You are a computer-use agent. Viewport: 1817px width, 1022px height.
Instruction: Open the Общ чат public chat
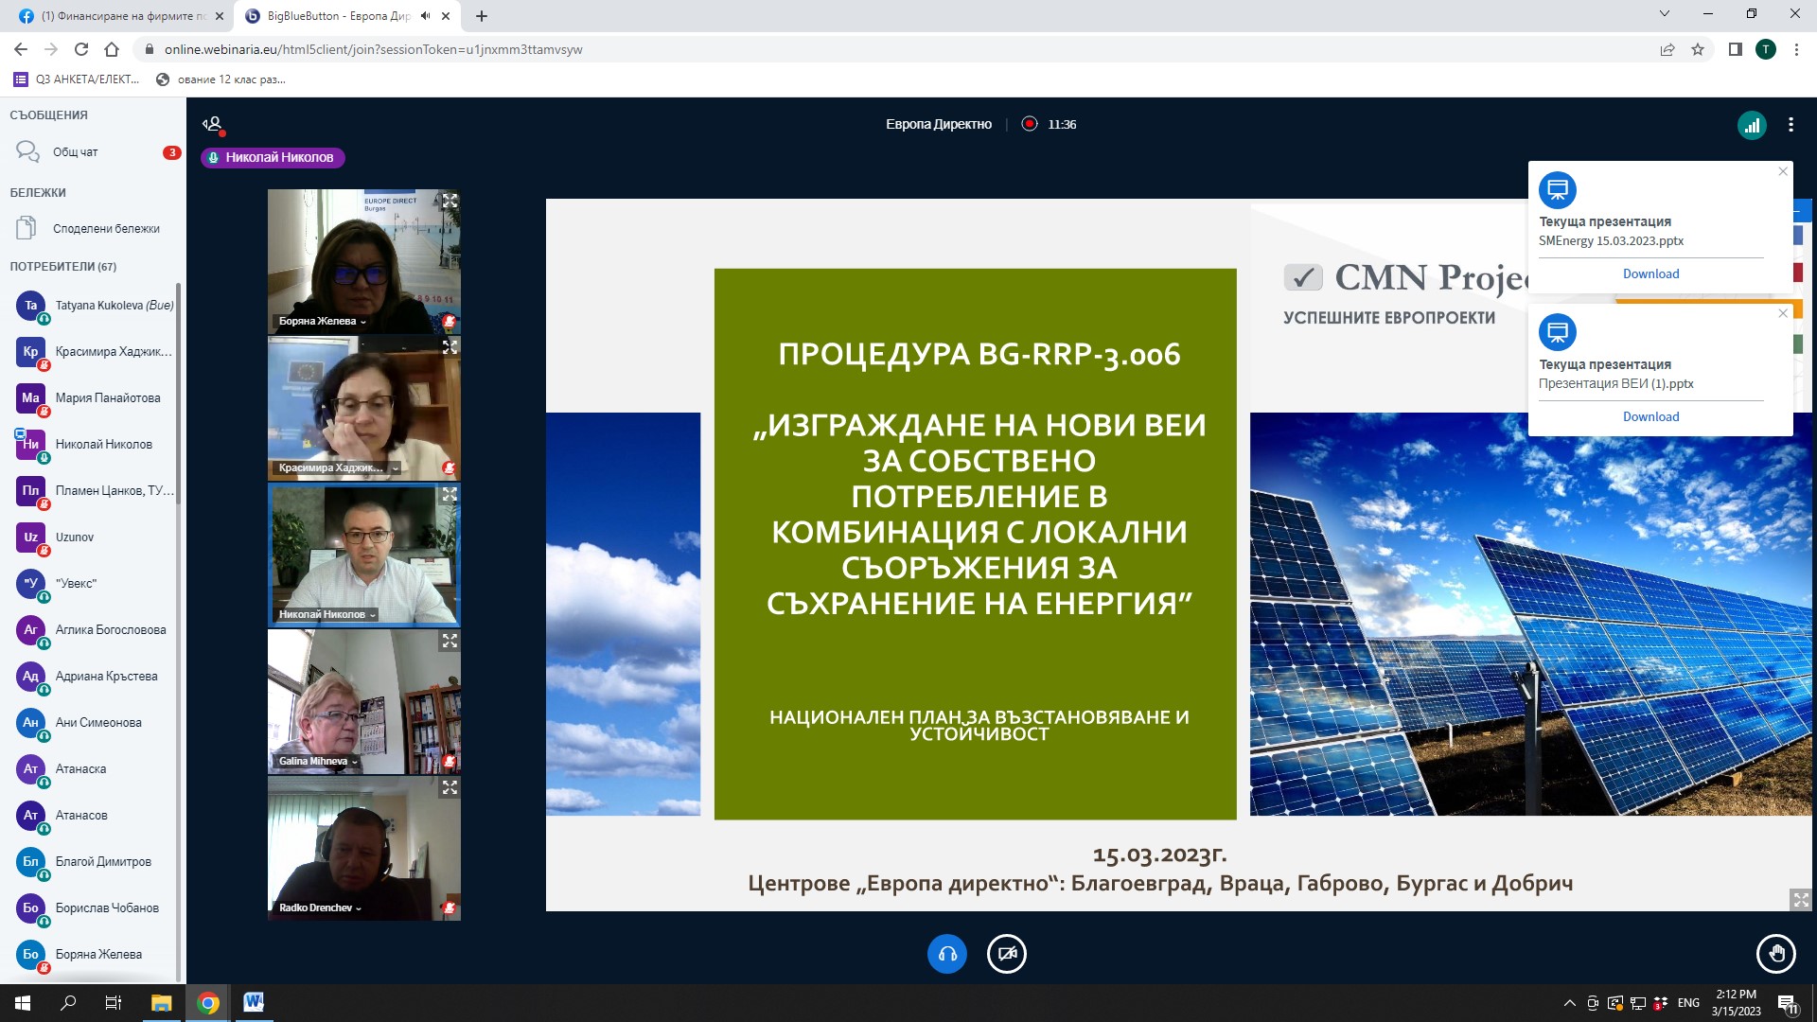coord(93,152)
